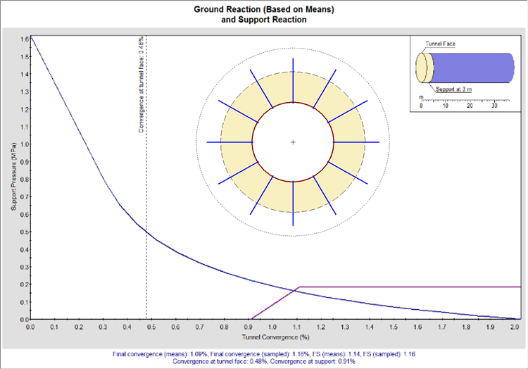Click the support reaction curve start at 0.9%

251,319
